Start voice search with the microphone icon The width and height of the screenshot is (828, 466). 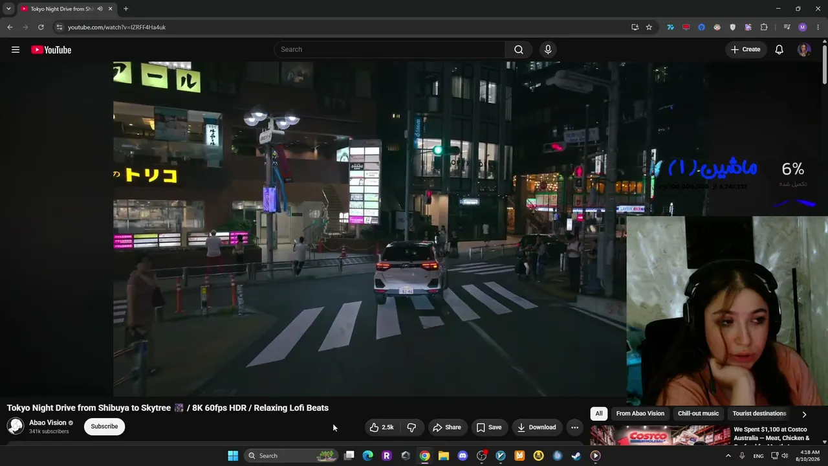pos(548,50)
